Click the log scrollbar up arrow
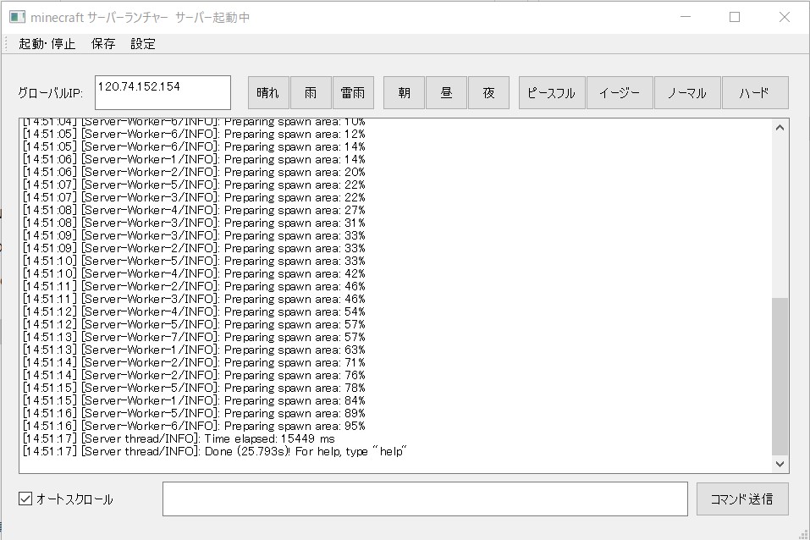810x540 pixels. click(x=780, y=128)
